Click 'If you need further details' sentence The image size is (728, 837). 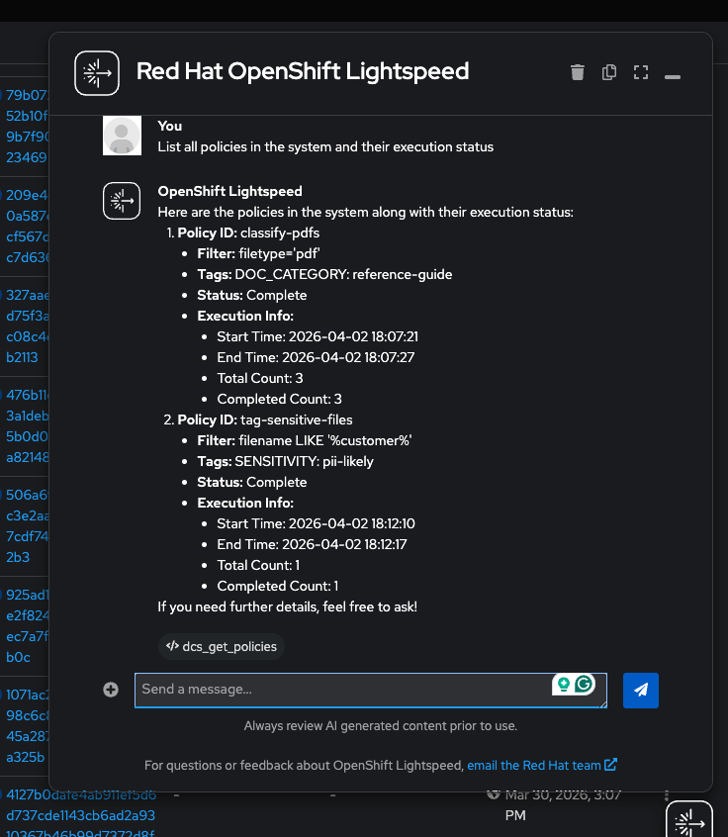pyautogui.click(x=287, y=606)
